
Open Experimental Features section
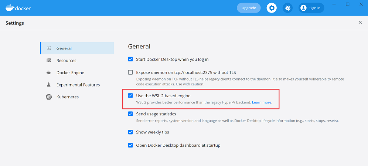click(77, 85)
